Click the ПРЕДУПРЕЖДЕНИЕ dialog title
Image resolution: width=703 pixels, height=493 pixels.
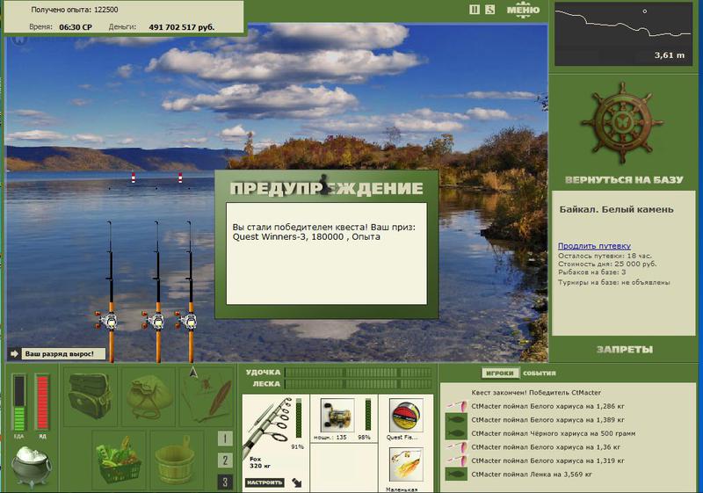tap(326, 188)
